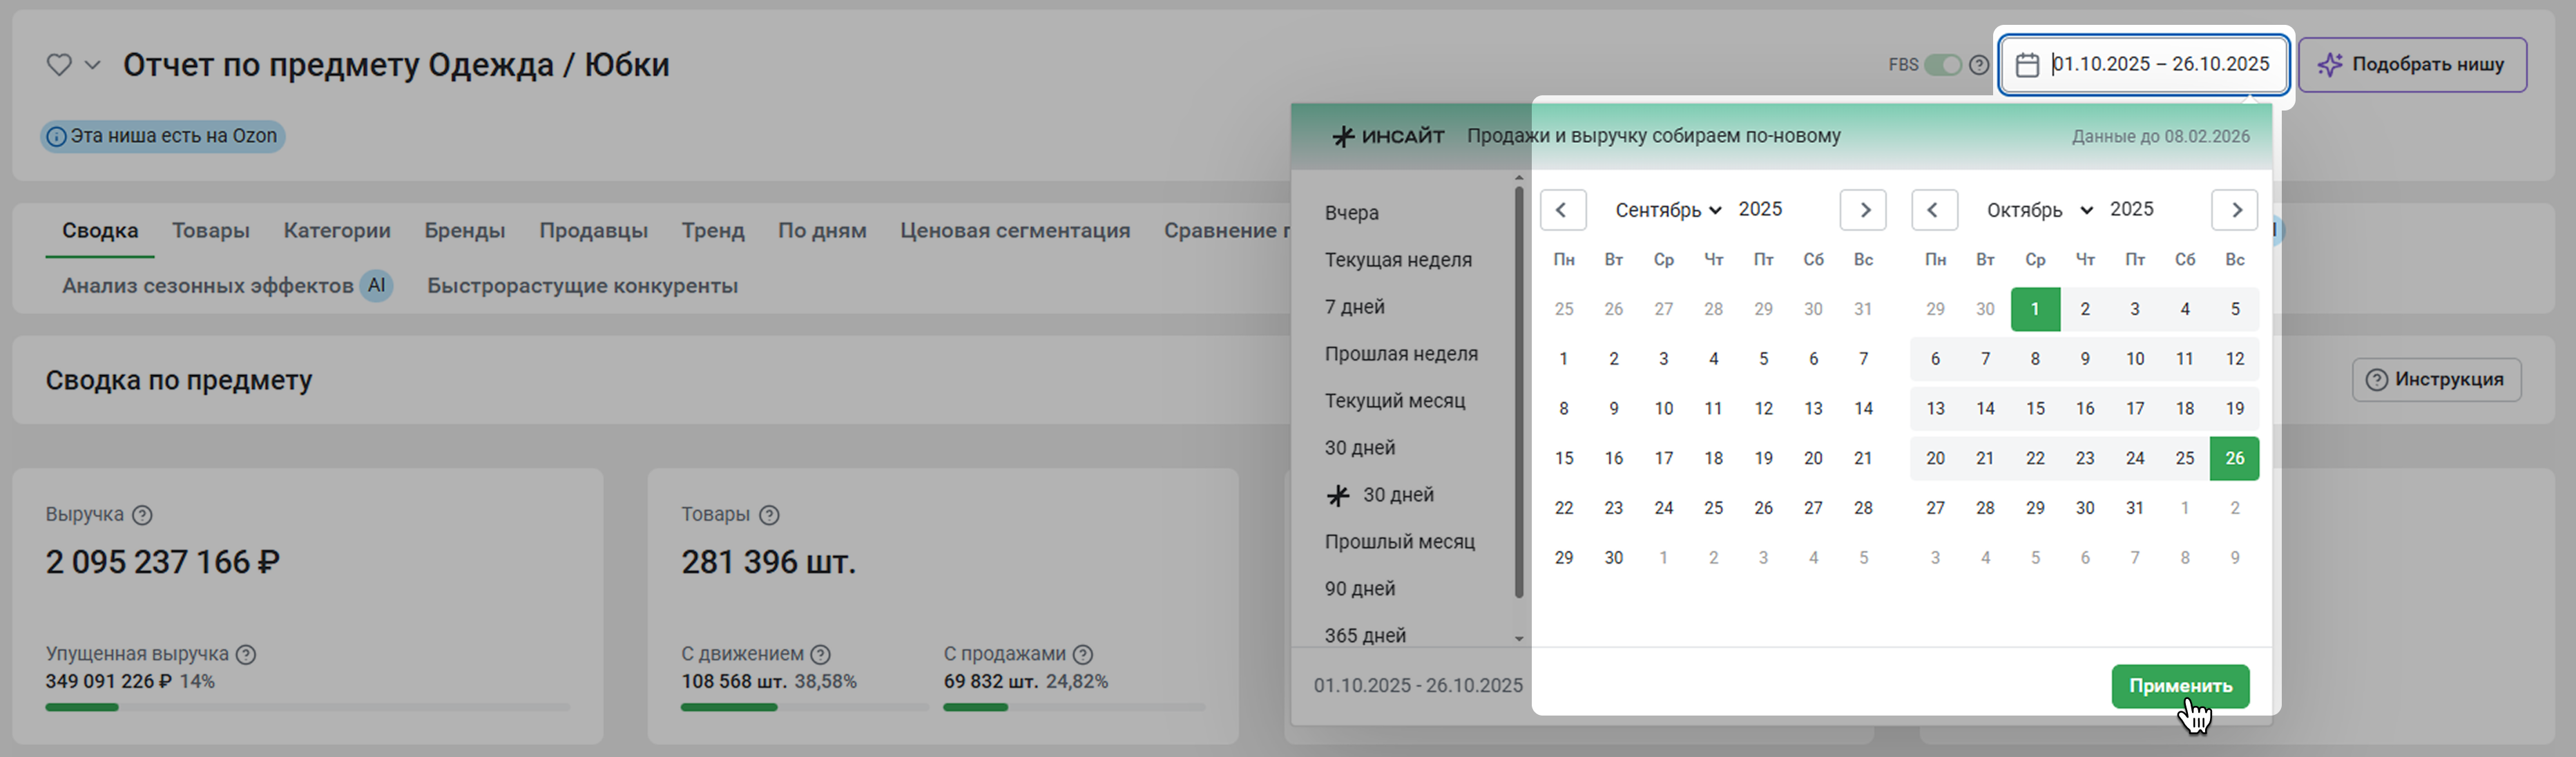
Task: Click next month arrow for Октябрь calendar
Action: point(2235,210)
